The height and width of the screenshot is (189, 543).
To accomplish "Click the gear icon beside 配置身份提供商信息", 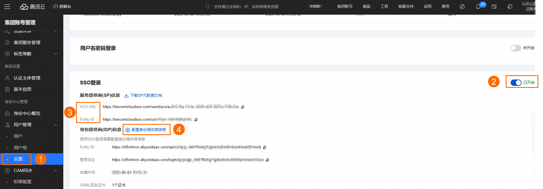I will 128,130.
